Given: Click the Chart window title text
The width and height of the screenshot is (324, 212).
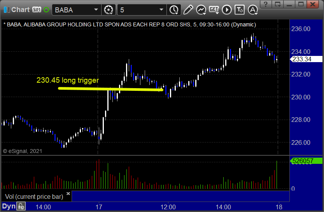Looking at the screenshot, I should 21,10.
